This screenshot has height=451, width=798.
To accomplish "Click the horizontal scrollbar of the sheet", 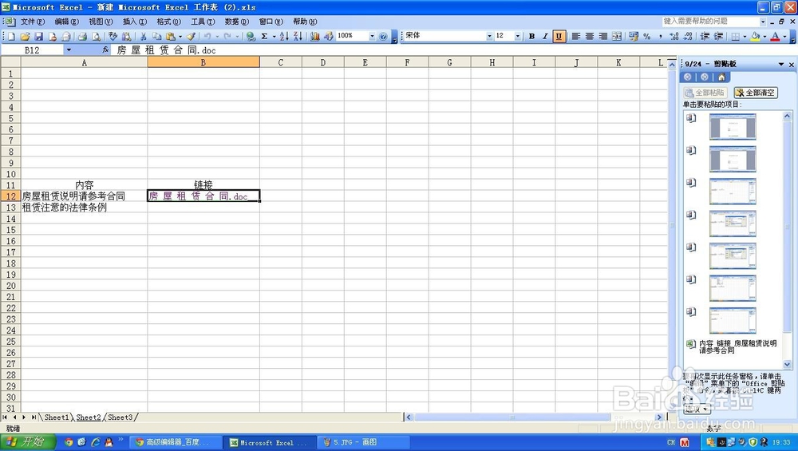I will pos(512,417).
